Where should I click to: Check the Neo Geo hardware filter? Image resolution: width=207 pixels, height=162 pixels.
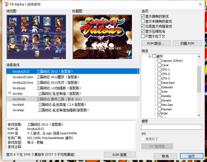coord(159,105)
